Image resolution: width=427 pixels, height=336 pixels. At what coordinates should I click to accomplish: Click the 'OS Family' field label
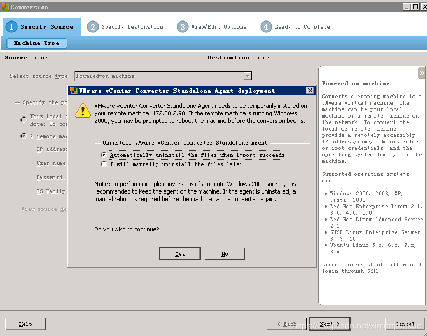(51, 191)
